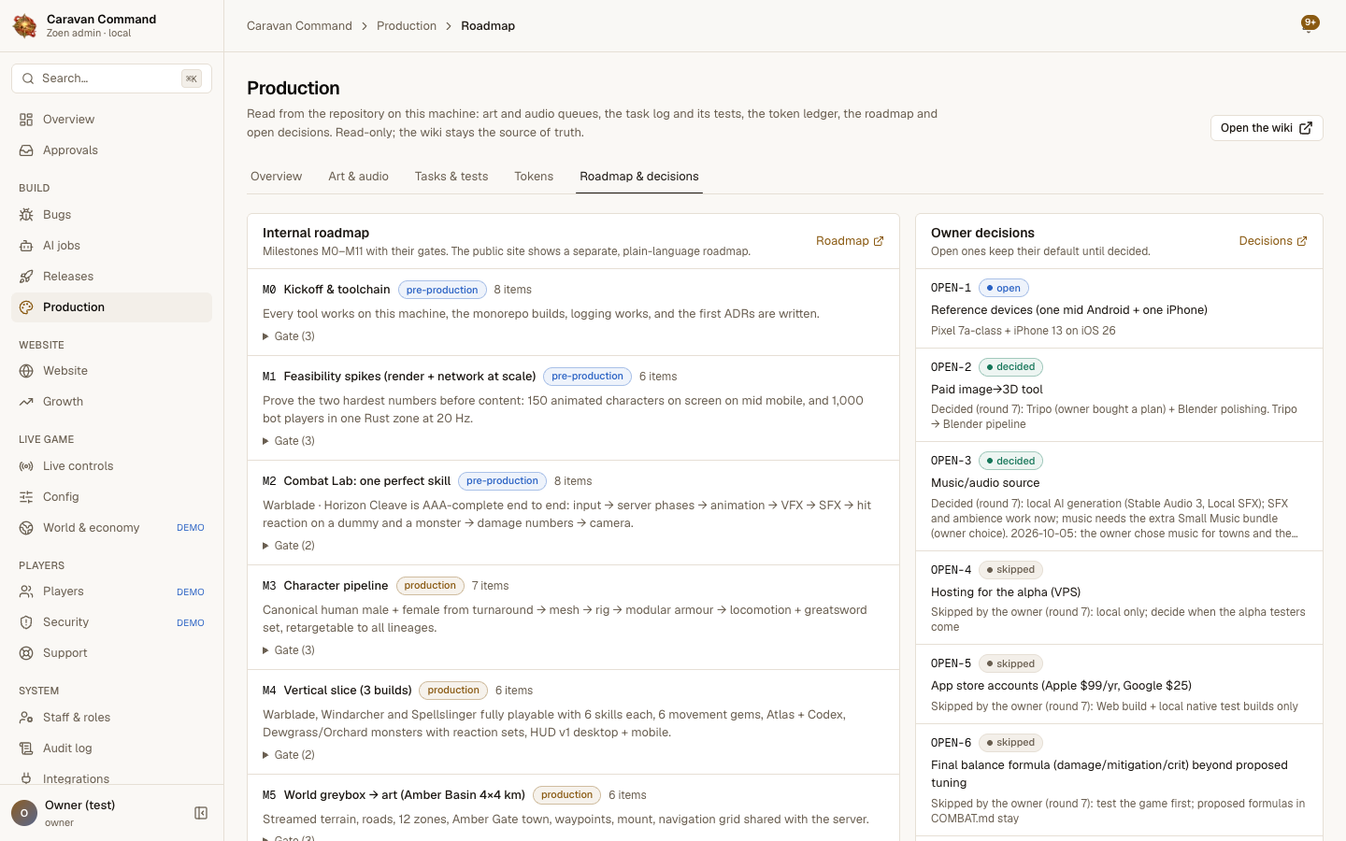Open the Decisions external link
This screenshot has height=841, width=1346.
1273,241
